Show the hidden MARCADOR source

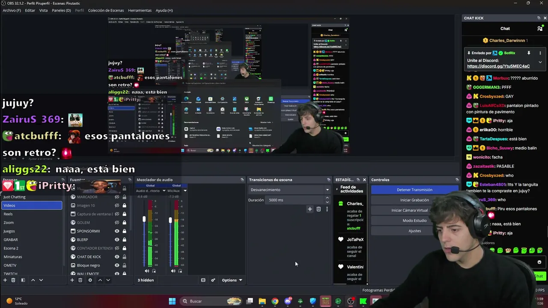[117, 197]
